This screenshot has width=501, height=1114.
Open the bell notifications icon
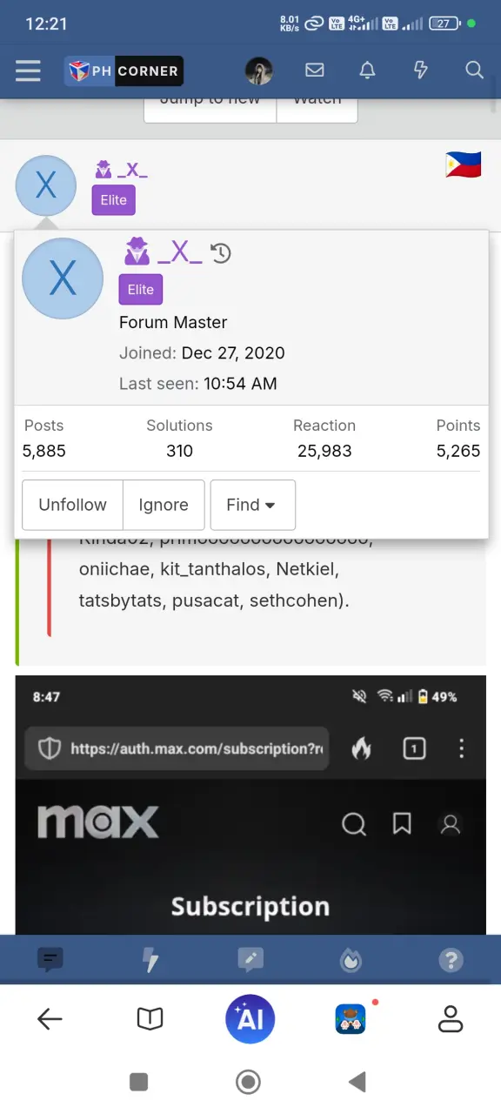point(368,70)
